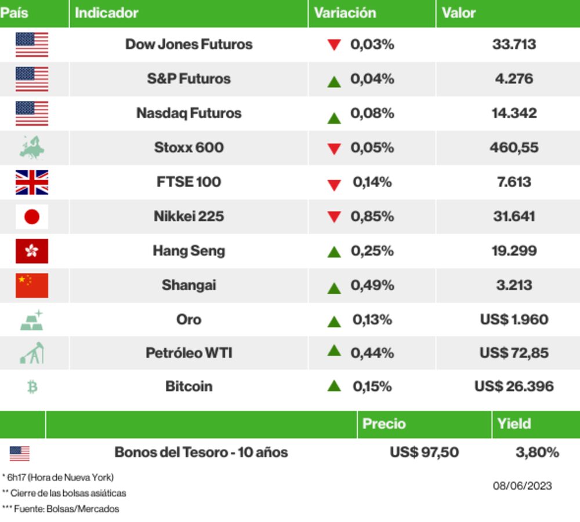
Task: Select the Hong Kong flag icon
Action: pyautogui.click(x=32, y=251)
